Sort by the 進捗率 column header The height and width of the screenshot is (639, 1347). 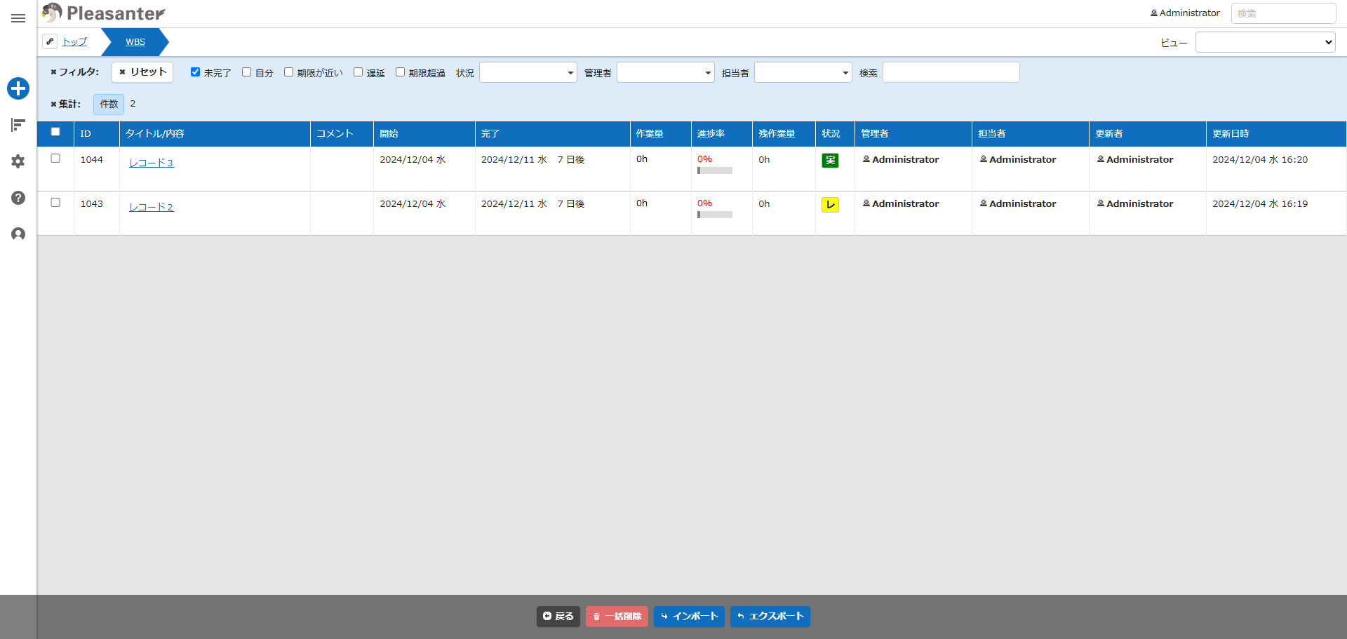711,134
